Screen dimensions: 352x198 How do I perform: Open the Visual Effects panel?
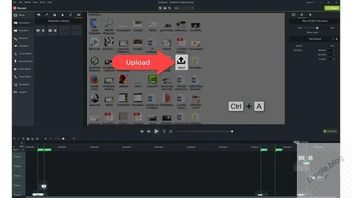[23, 77]
